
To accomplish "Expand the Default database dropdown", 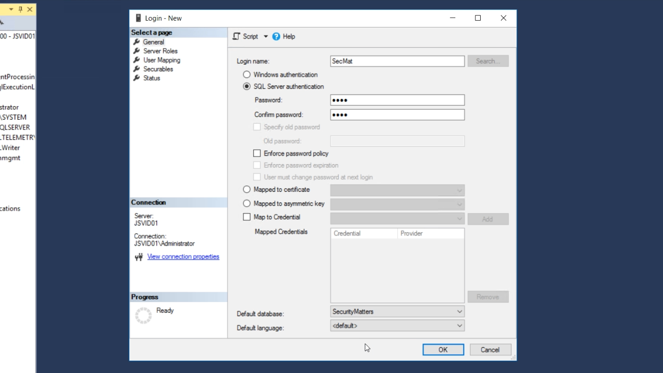I will click(x=459, y=311).
